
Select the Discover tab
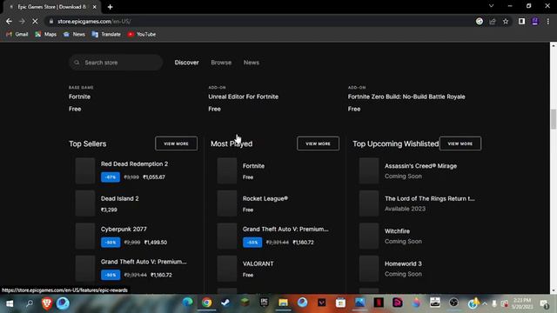click(186, 63)
